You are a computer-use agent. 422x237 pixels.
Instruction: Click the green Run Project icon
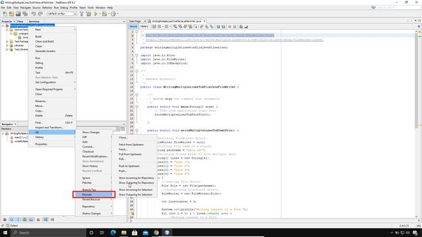coord(96,14)
